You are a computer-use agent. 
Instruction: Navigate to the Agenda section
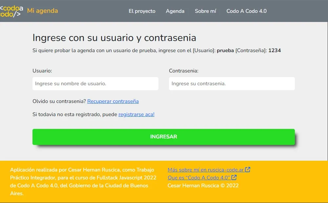[175, 11]
